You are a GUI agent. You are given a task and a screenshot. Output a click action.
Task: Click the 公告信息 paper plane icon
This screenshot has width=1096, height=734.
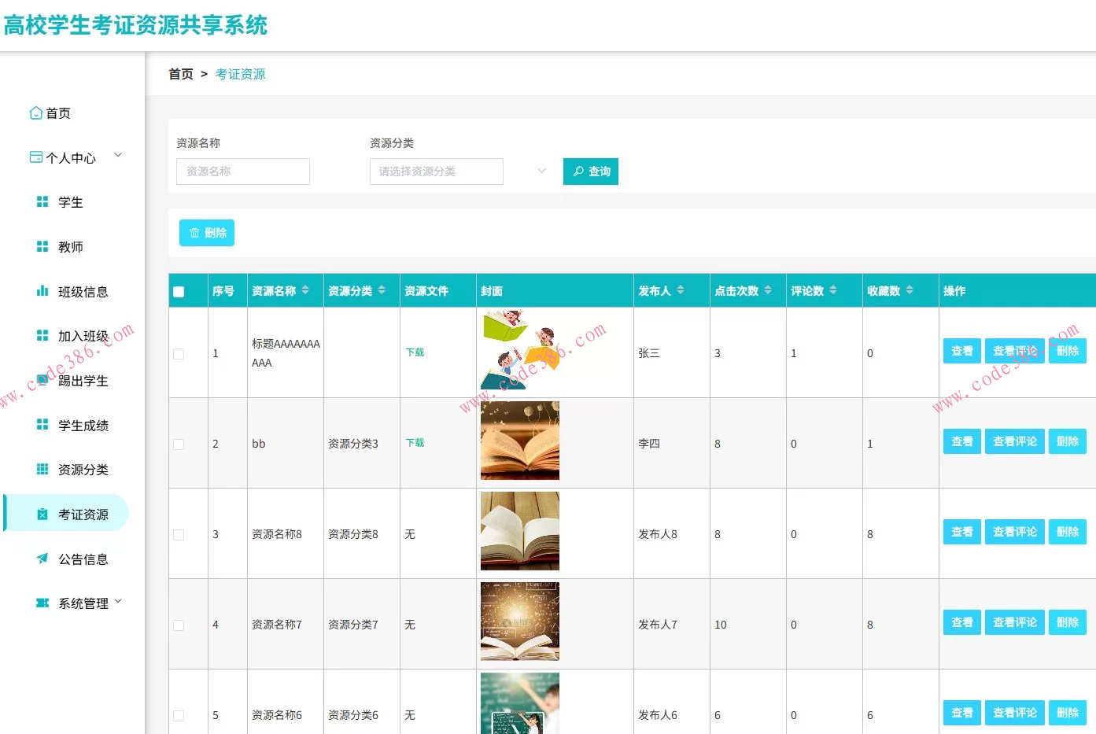[x=42, y=559]
